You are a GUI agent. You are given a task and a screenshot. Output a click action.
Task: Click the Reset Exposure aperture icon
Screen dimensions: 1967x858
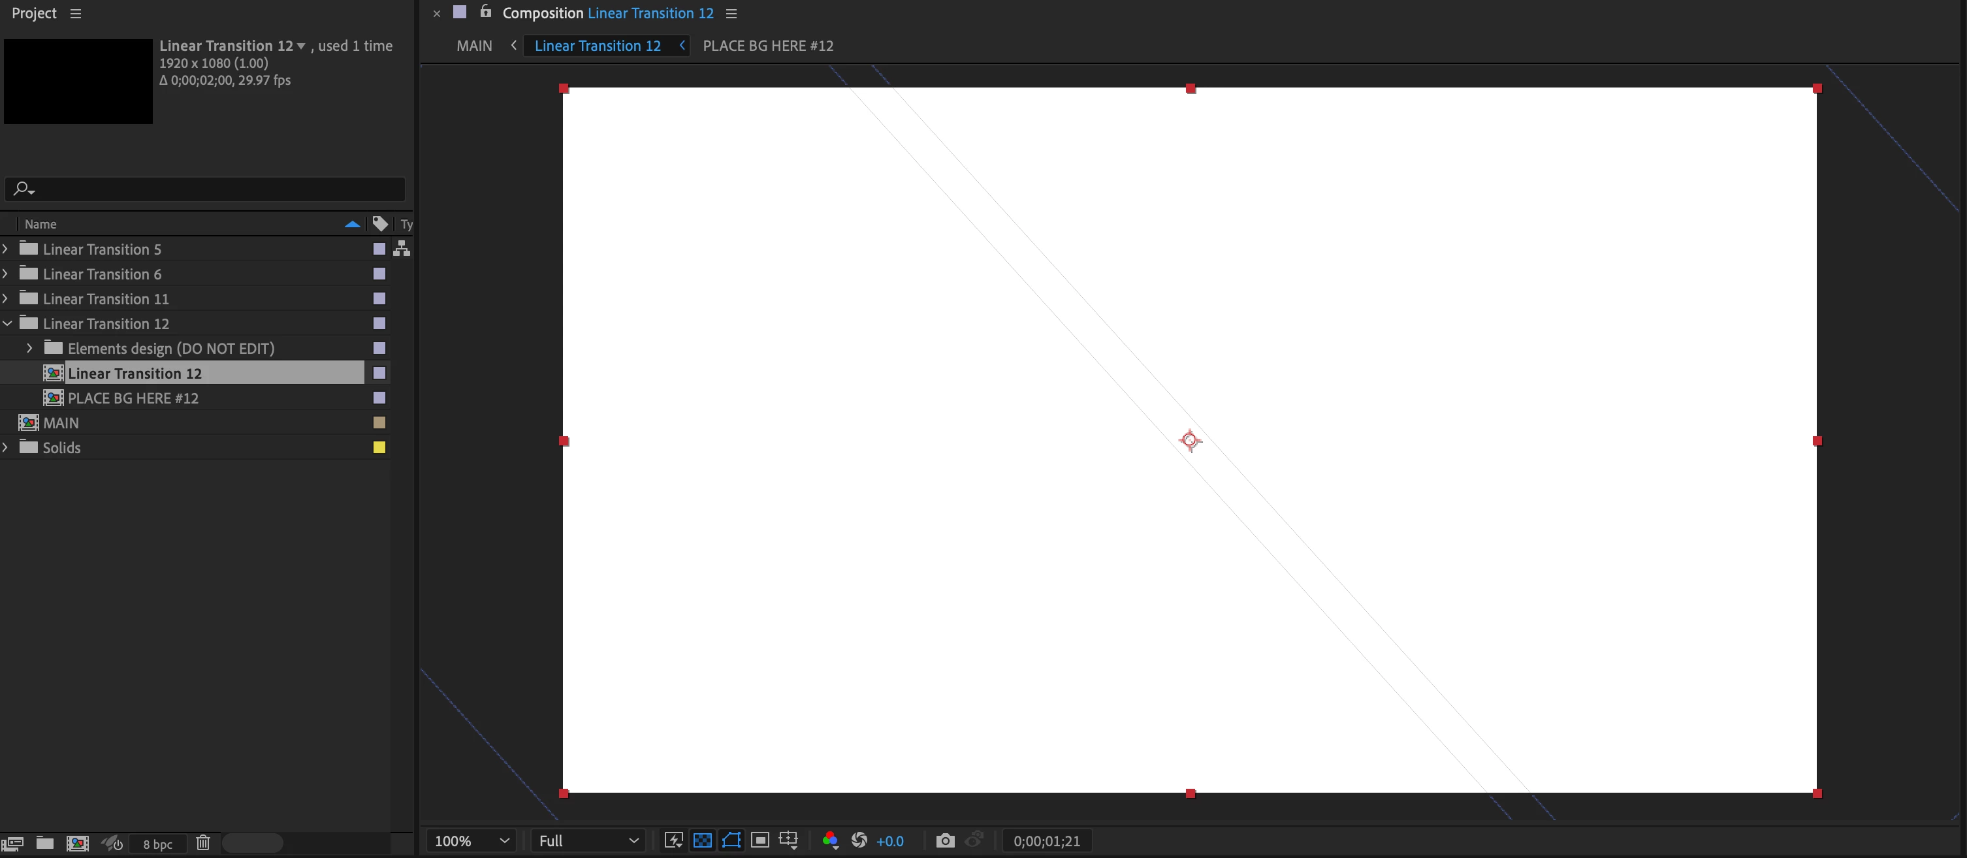coord(859,840)
